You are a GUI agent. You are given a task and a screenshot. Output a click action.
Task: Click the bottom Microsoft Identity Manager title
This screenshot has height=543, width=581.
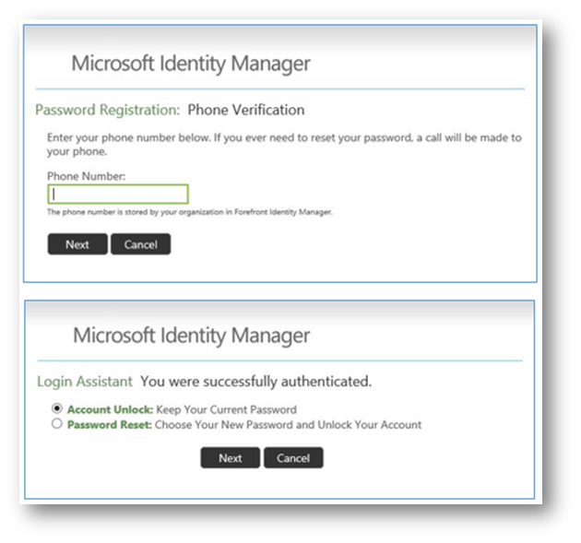tap(191, 336)
